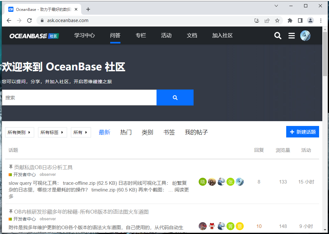329x234 pixels.
Task: Click the green 箐 avatar in second topic
Action: pos(230,226)
